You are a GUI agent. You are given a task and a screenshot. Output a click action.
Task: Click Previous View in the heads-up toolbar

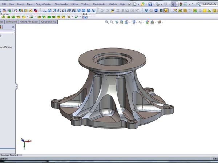tap(117, 22)
